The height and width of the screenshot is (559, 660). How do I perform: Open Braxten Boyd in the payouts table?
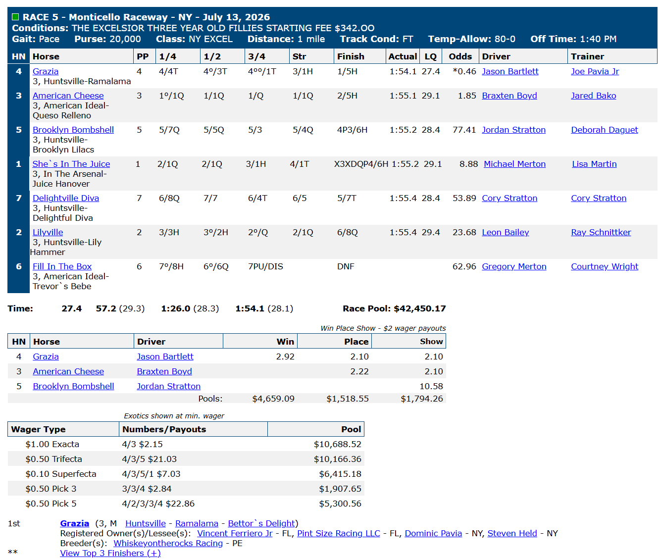[x=164, y=371]
